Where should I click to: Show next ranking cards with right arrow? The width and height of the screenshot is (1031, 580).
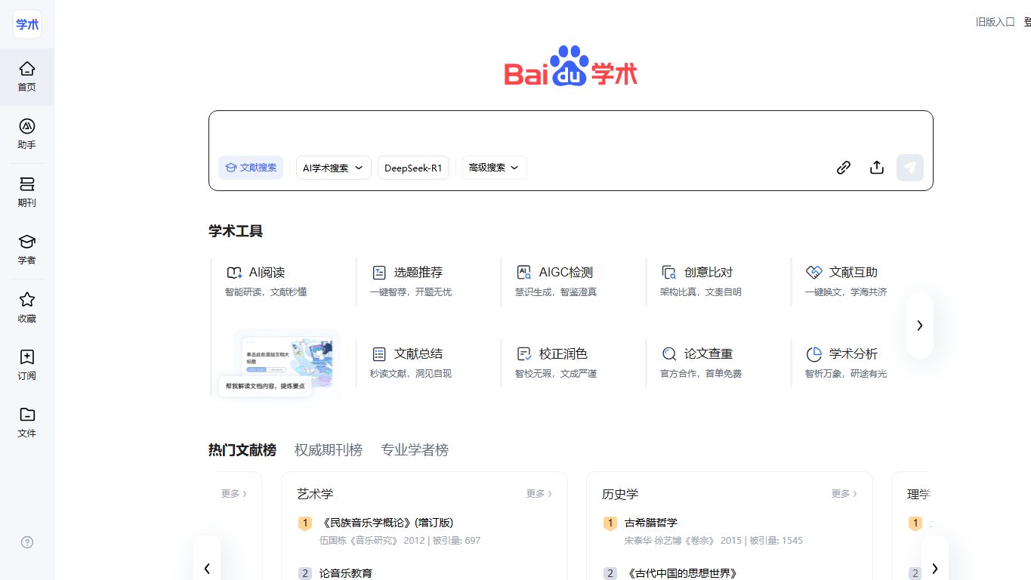click(935, 568)
